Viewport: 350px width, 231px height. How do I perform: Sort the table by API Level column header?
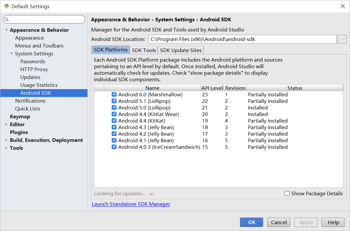click(x=212, y=88)
